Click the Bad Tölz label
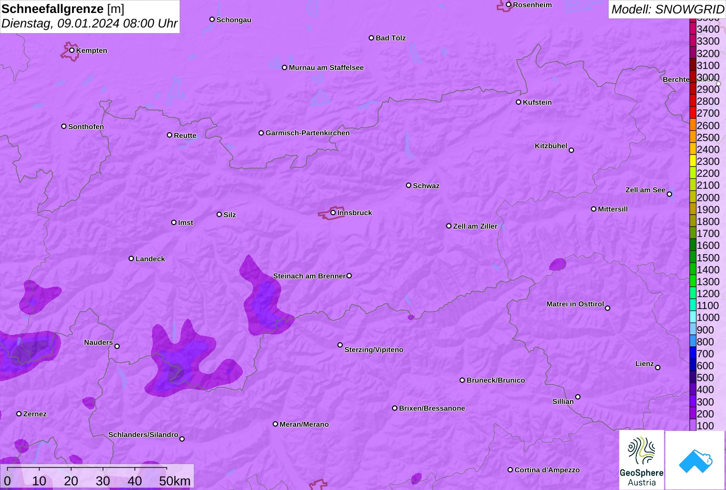726x490 pixels. 390,38
